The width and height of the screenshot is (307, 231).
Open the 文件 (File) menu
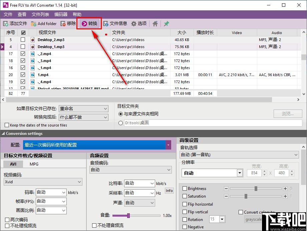pyautogui.click(x=8, y=14)
